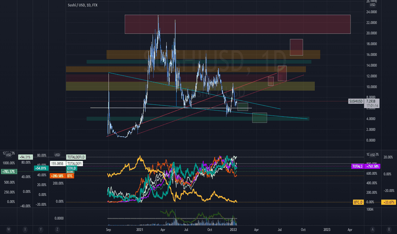Select the TOTALDEFI.D series label

(x=76, y=157)
